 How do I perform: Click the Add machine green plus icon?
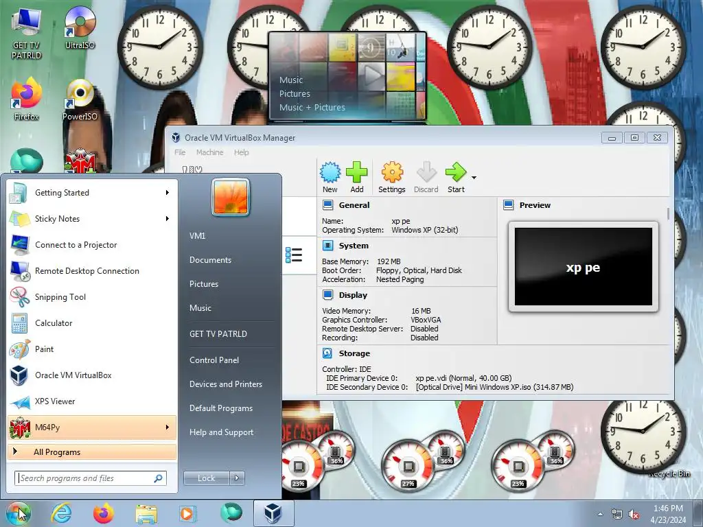pyautogui.click(x=357, y=173)
